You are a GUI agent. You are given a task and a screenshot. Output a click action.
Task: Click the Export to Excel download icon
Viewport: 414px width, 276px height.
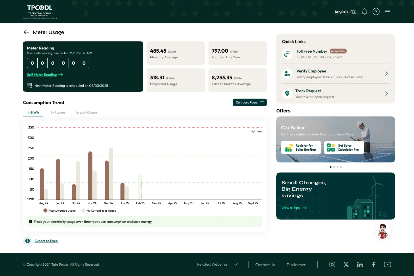28,241
